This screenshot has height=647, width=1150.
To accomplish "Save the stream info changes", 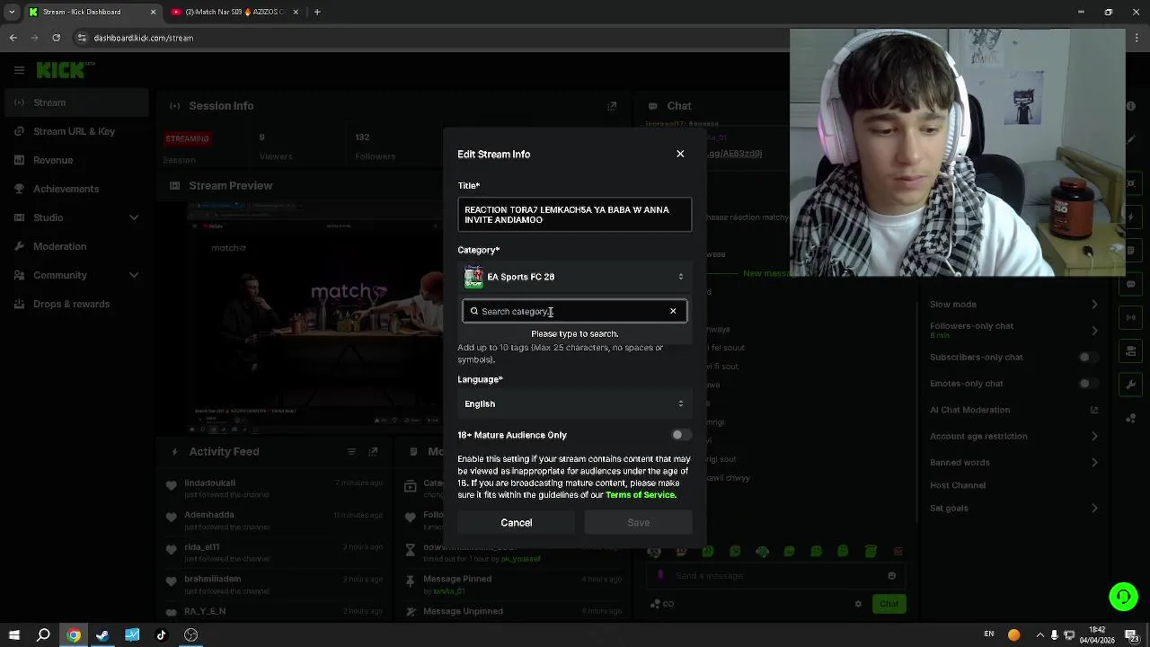I will coord(638,522).
